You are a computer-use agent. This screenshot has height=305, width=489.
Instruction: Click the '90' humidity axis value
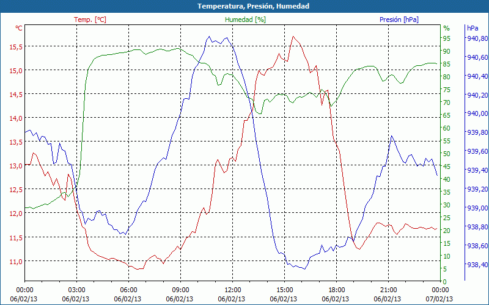(447, 51)
